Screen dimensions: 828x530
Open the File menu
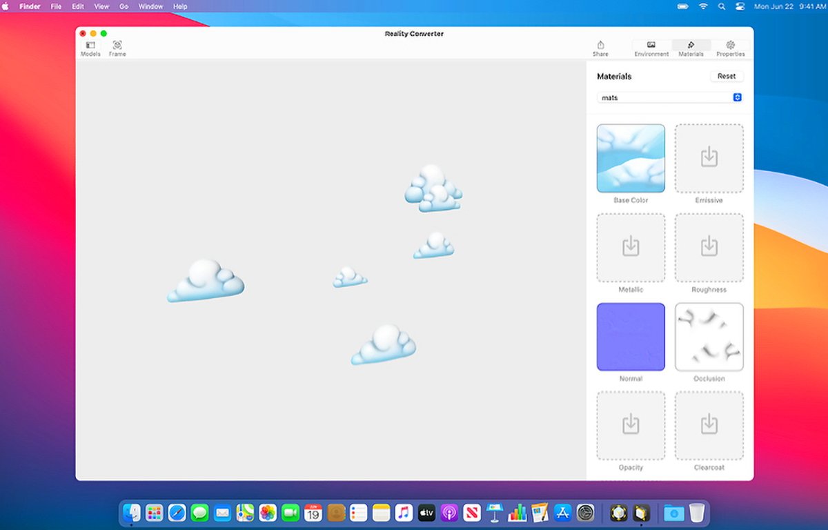56,6
